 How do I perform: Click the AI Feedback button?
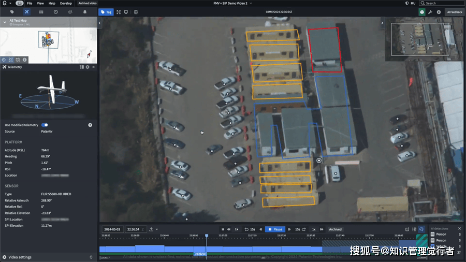[x=455, y=11]
